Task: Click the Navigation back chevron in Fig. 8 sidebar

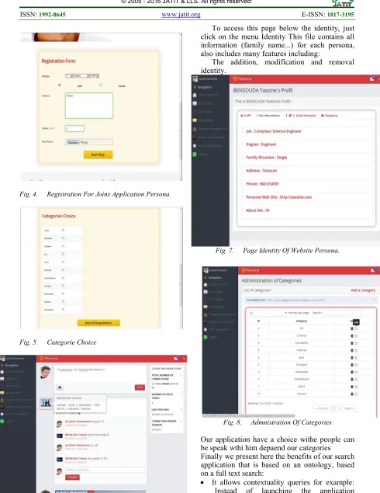Action: coord(206,278)
